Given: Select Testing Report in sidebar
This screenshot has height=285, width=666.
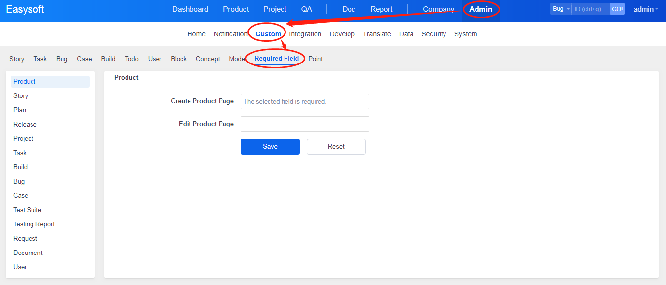Looking at the screenshot, I should pos(34,224).
